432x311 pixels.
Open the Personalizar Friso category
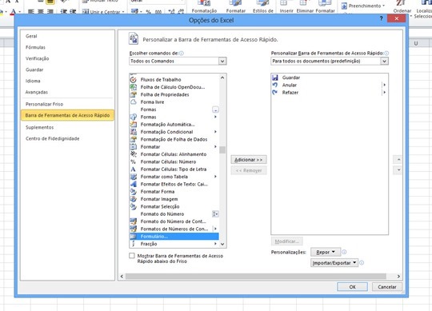tap(44, 104)
